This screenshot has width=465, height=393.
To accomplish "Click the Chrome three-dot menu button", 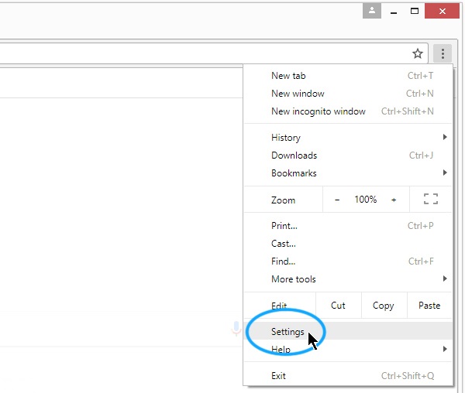I will click(443, 53).
